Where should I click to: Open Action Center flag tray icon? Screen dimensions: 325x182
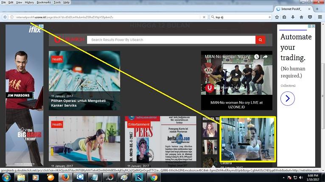289,177
